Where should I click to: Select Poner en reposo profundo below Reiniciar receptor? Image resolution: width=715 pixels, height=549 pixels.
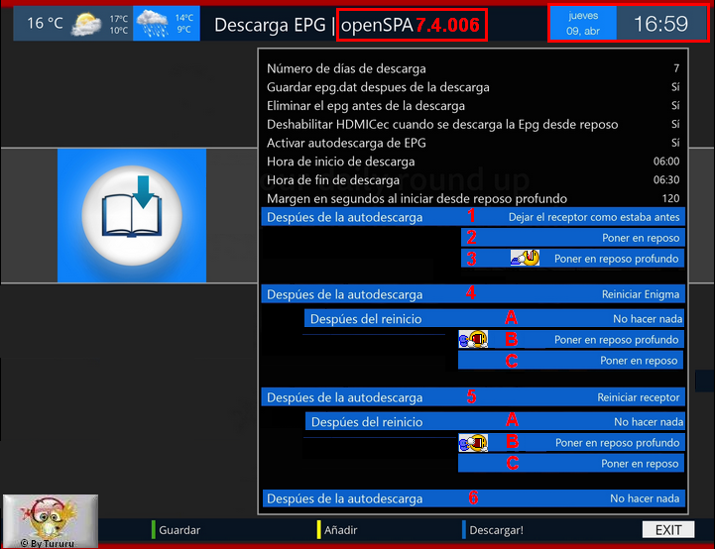pos(571,442)
